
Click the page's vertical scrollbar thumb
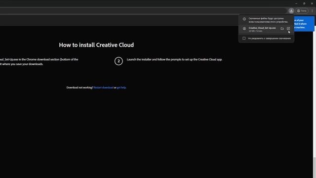[314, 168]
